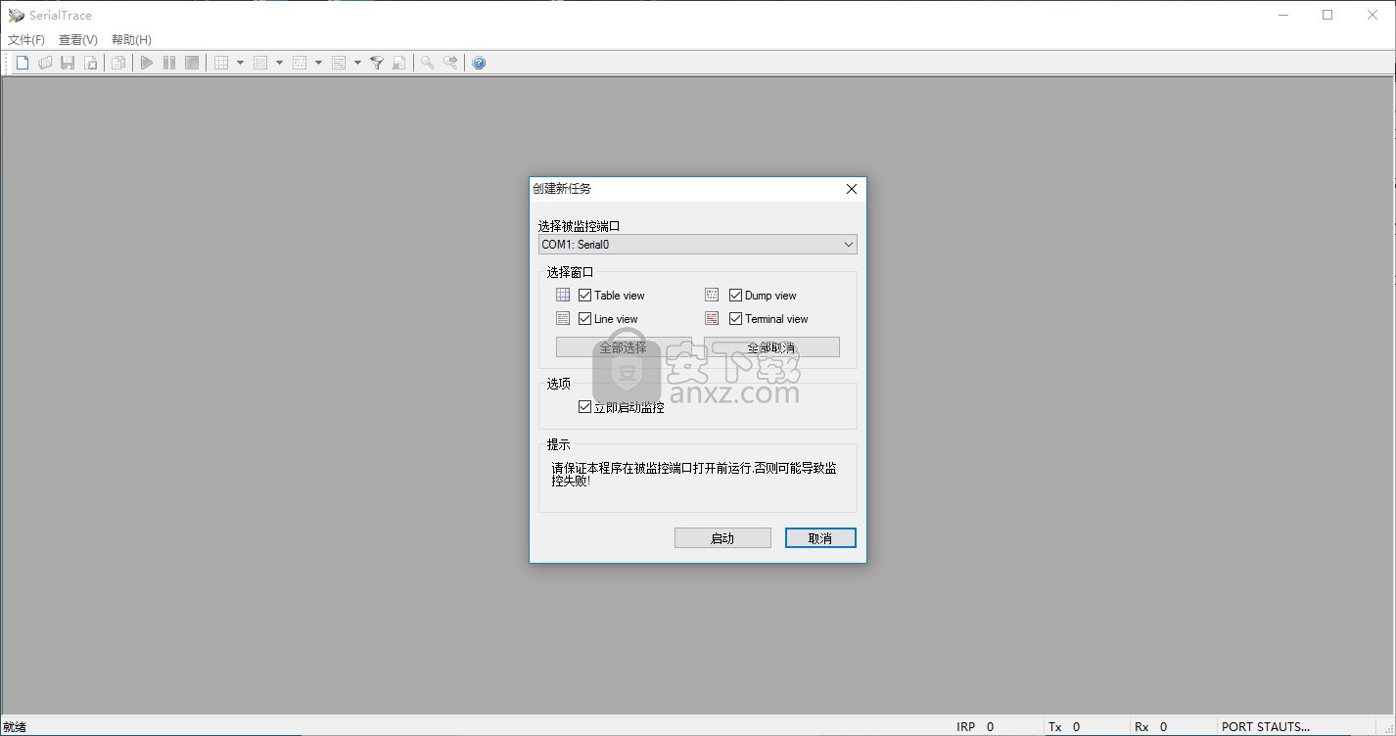
Task: Click the New task toolbar icon
Action: click(x=23, y=63)
